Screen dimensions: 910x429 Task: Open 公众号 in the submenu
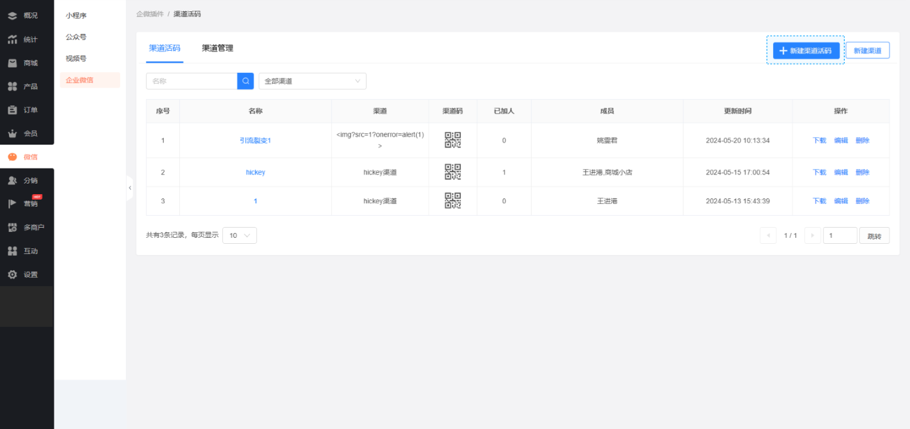pos(76,37)
